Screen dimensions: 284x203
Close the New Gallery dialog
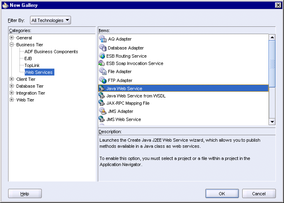tap(278, 5)
